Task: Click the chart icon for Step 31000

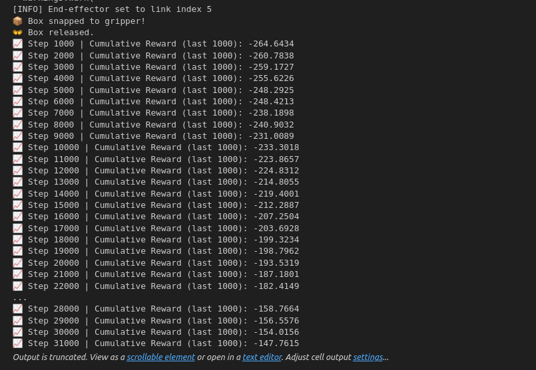Action: [x=18, y=343]
